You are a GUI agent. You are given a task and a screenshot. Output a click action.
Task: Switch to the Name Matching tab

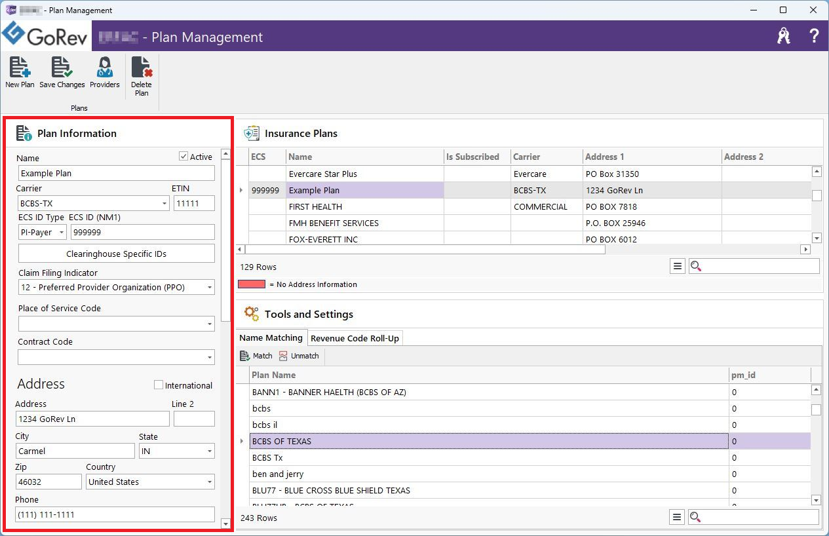pyautogui.click(x=271, y=337)
